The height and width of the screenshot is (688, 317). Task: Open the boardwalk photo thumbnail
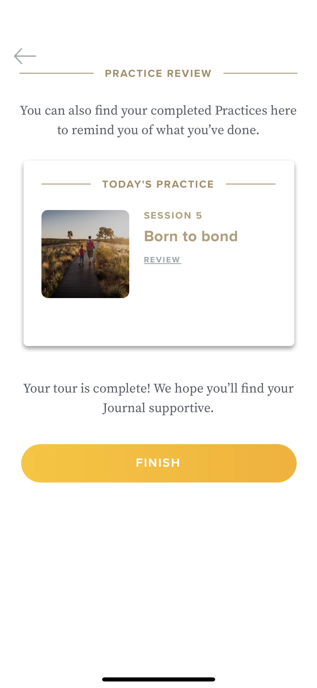click(85, 254)
